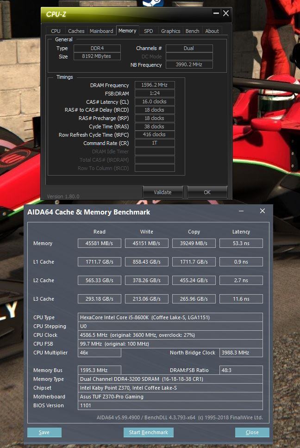Click the 8192 MBytes size field
Screen dimensions: 300x448
97,56
